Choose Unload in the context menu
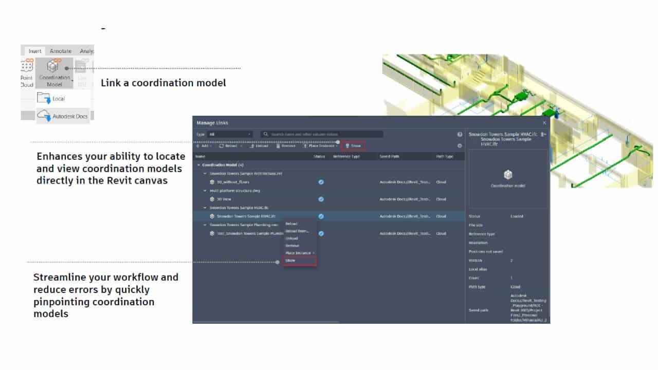The image size is (658, 370). tap(299, 238)
